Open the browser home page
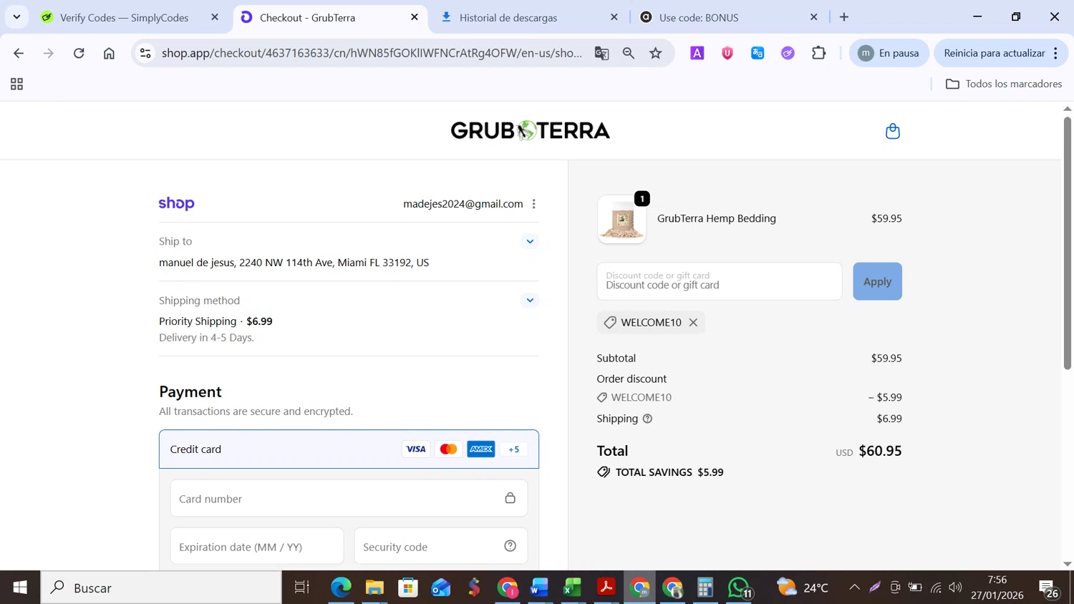This screenshot has height=604, width=1074. (x=109, y=53)
